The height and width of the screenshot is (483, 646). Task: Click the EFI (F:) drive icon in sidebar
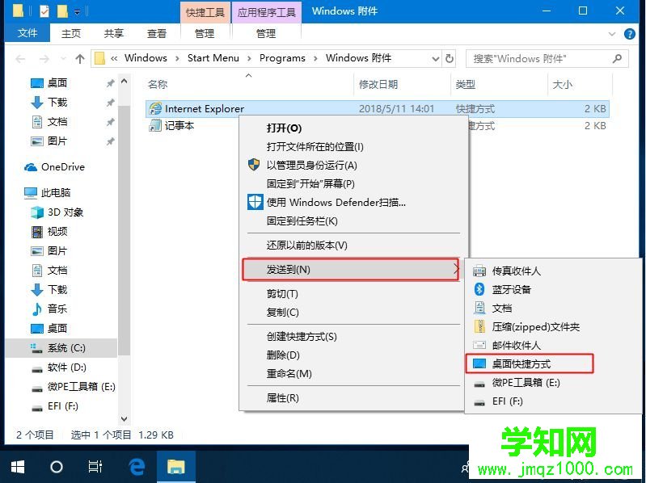point(37,407)
